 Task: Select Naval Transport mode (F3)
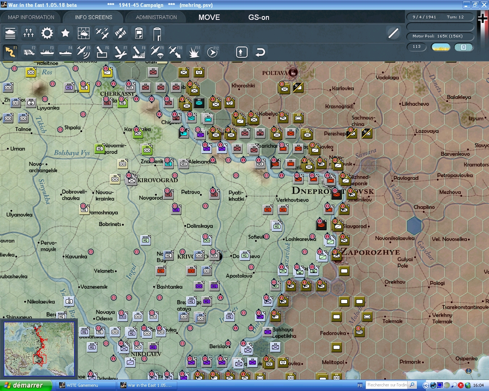pyautogui.click(x=47, y=52)
